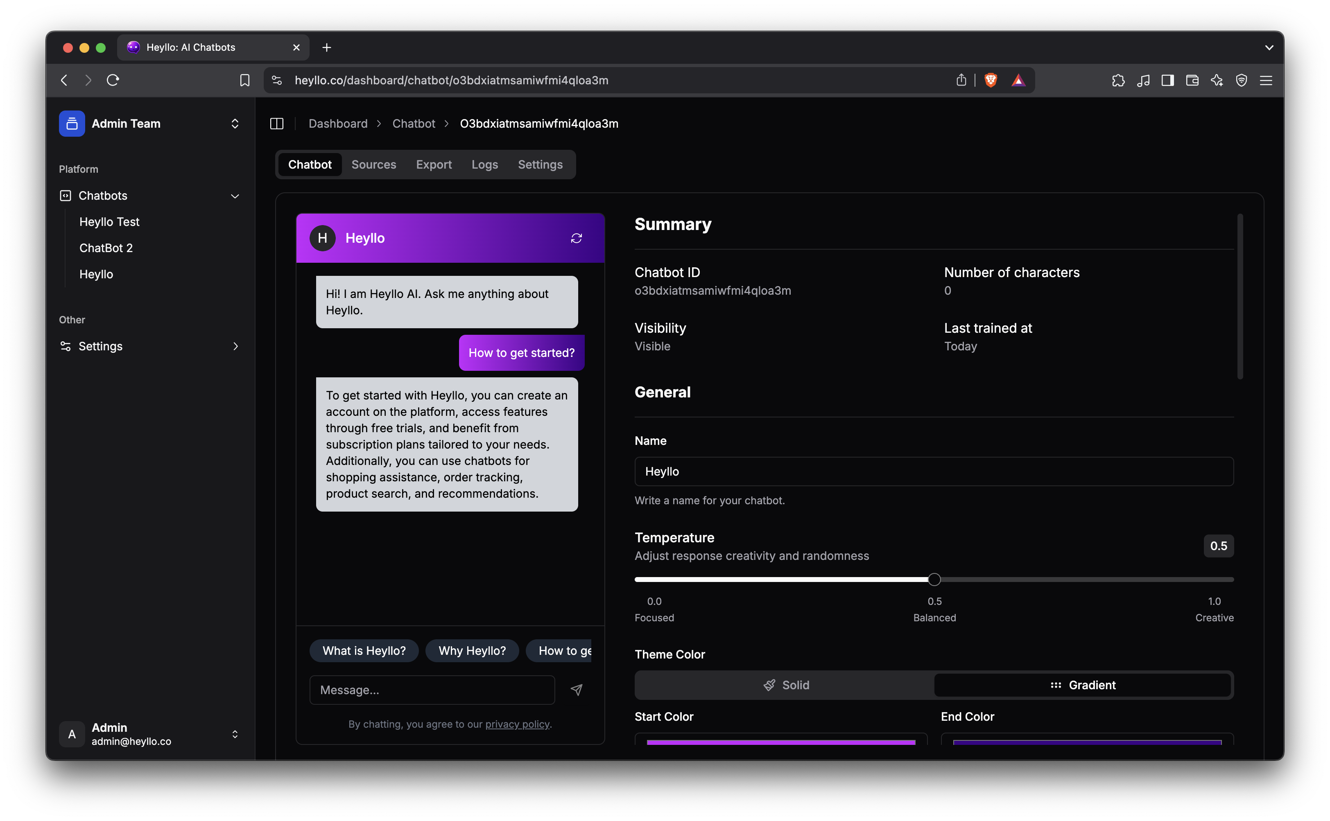
Task: Switch to the Export tab
Action: (434, 165)
